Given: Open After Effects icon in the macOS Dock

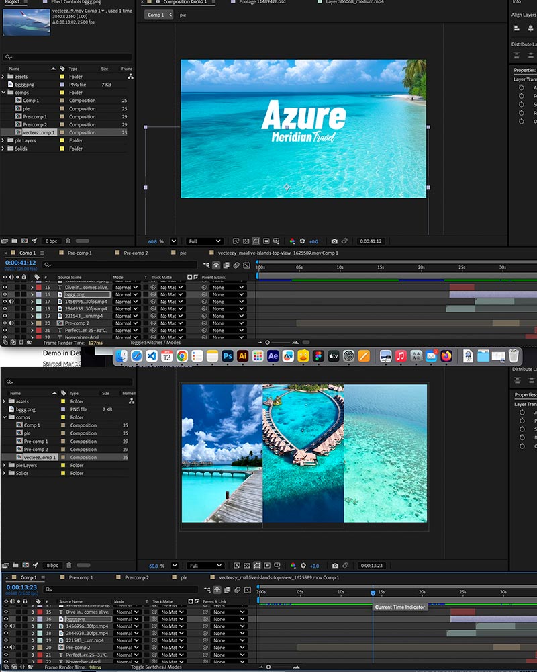Looking at the screenshot, I should 273,356.
